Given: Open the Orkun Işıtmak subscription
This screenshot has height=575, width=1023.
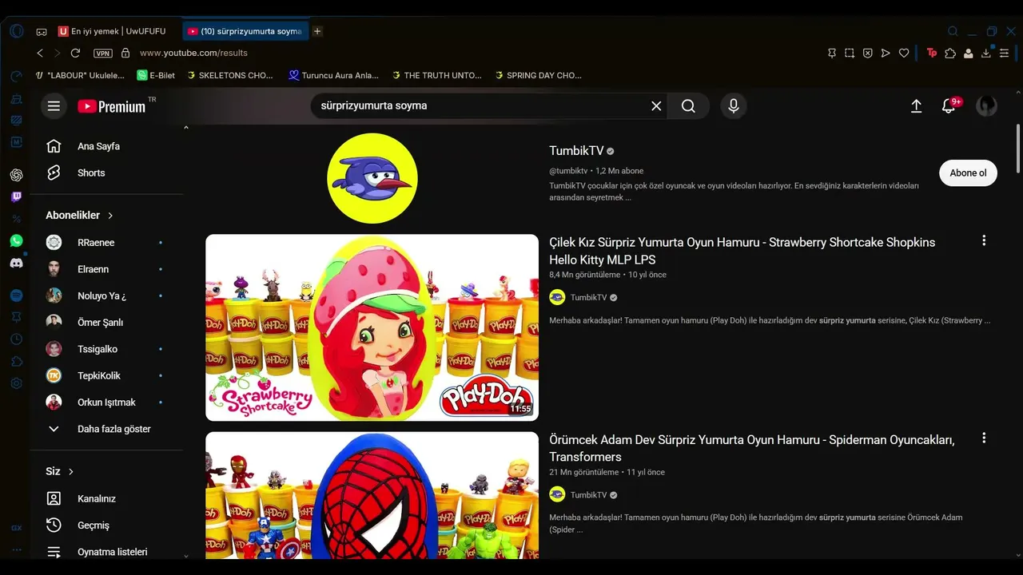Looking at the screenshot, I should coord(105,402).
